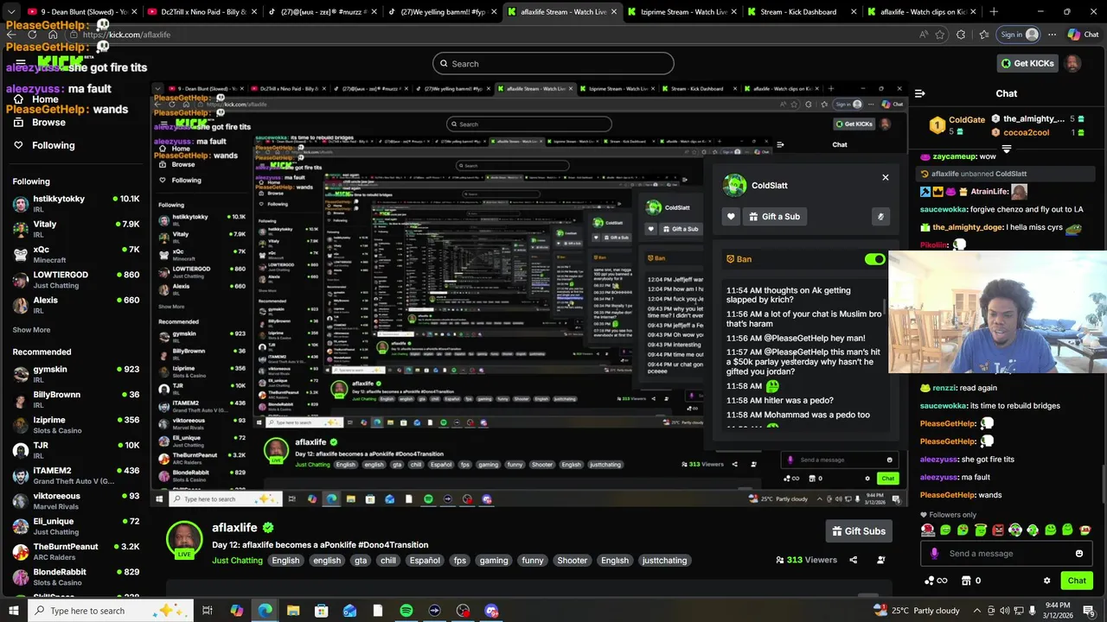Open the emoji picker in the message box

pos(1078,554)
